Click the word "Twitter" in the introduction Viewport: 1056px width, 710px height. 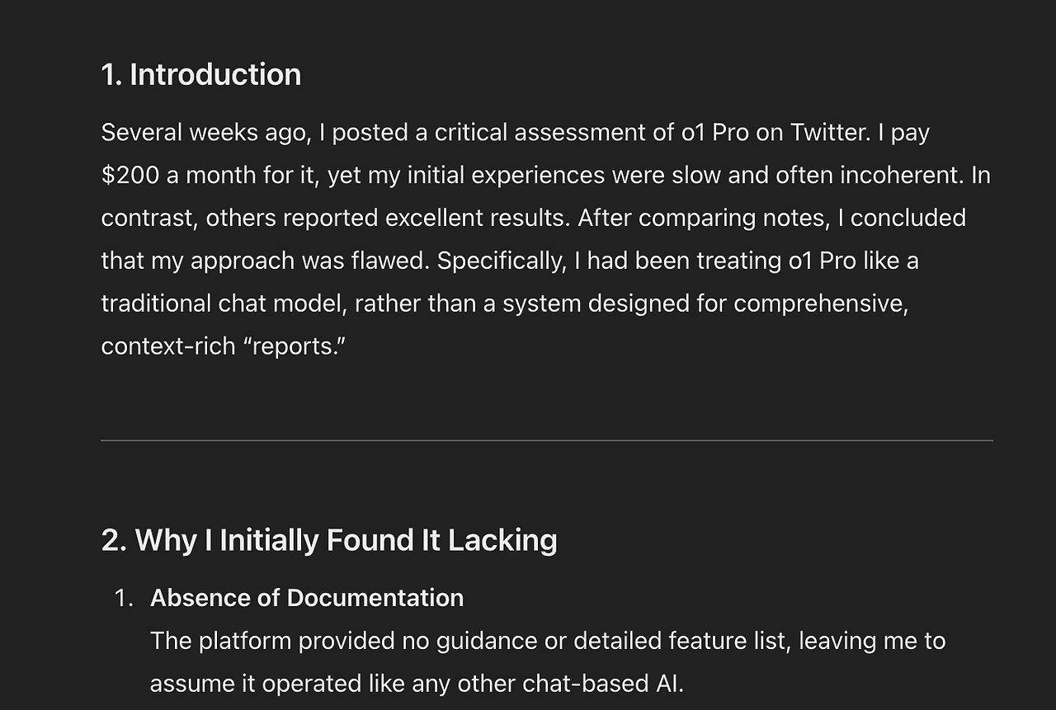pyautogui.click(x=828, y=132)
